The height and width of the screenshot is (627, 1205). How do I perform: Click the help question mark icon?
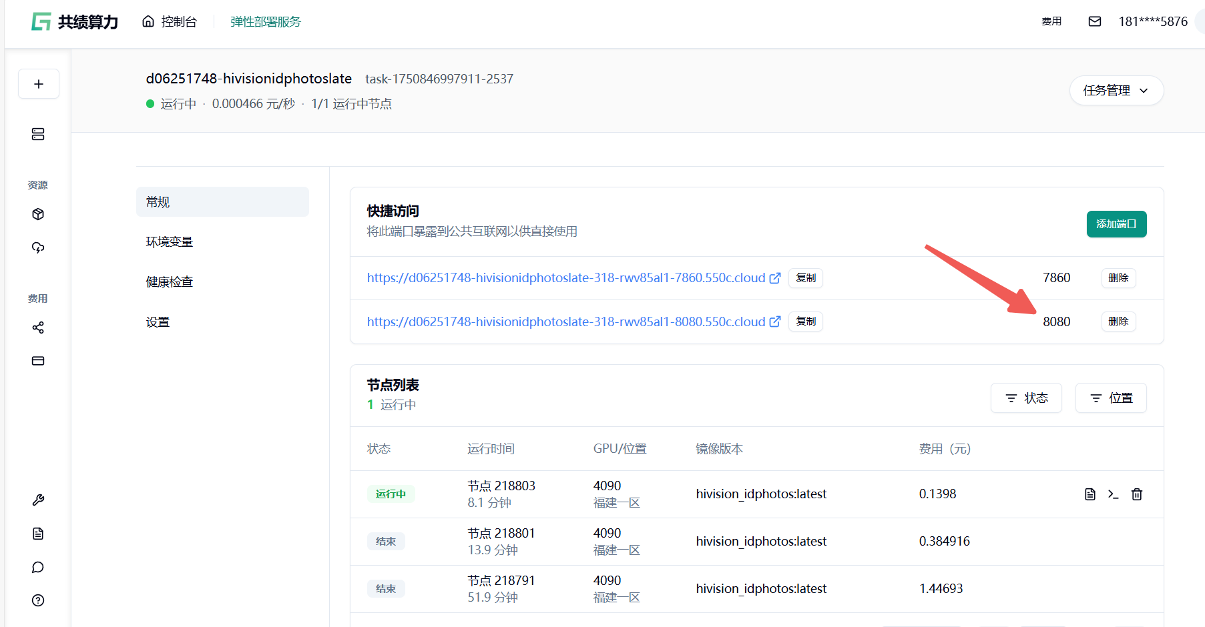(x=38, y=600)
